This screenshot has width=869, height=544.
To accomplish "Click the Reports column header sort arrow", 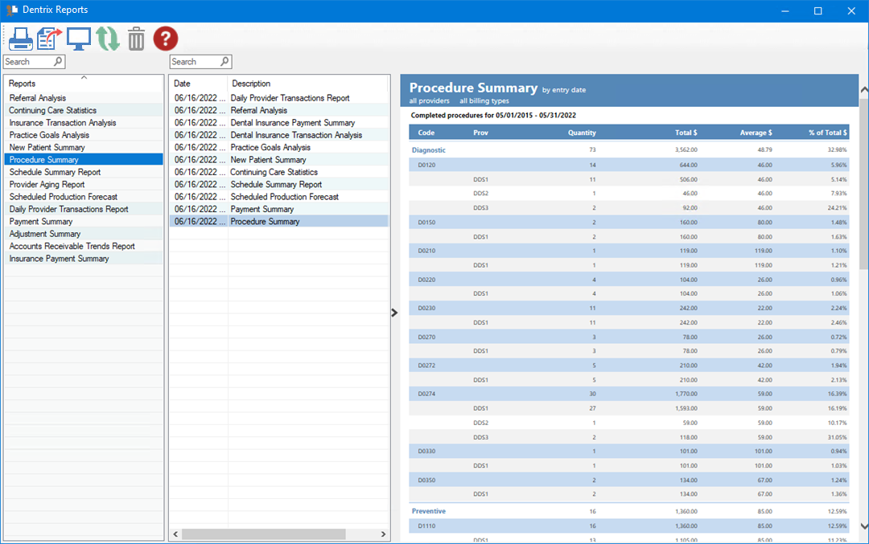I will click(84, 77).
